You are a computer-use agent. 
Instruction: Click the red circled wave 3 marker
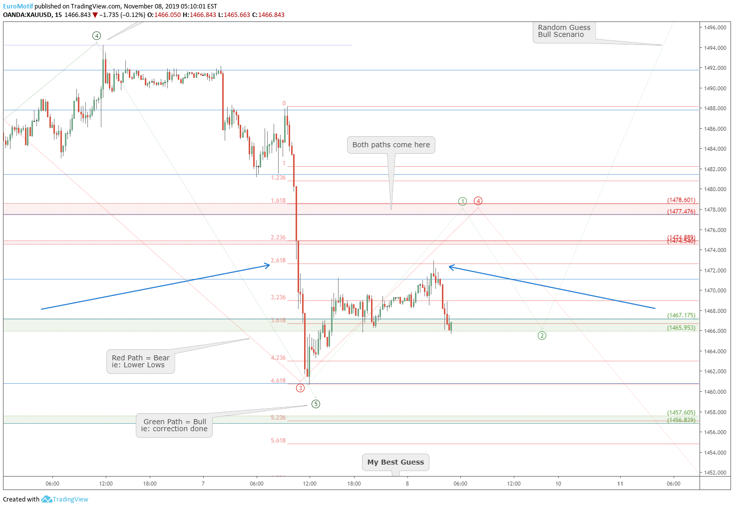(300, 388)
